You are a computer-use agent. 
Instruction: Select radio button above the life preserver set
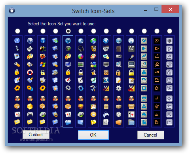30,31
